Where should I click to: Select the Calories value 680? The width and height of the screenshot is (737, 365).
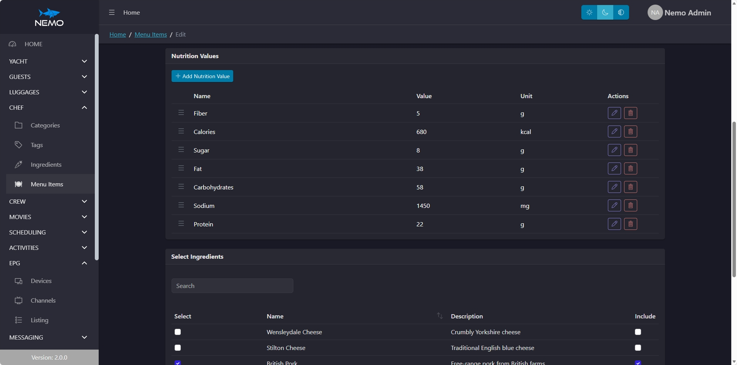[421, 132]
